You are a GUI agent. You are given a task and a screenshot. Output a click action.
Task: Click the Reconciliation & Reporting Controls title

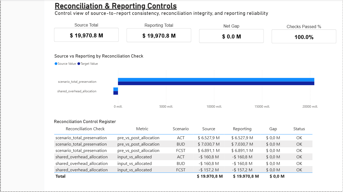point(116,6)
